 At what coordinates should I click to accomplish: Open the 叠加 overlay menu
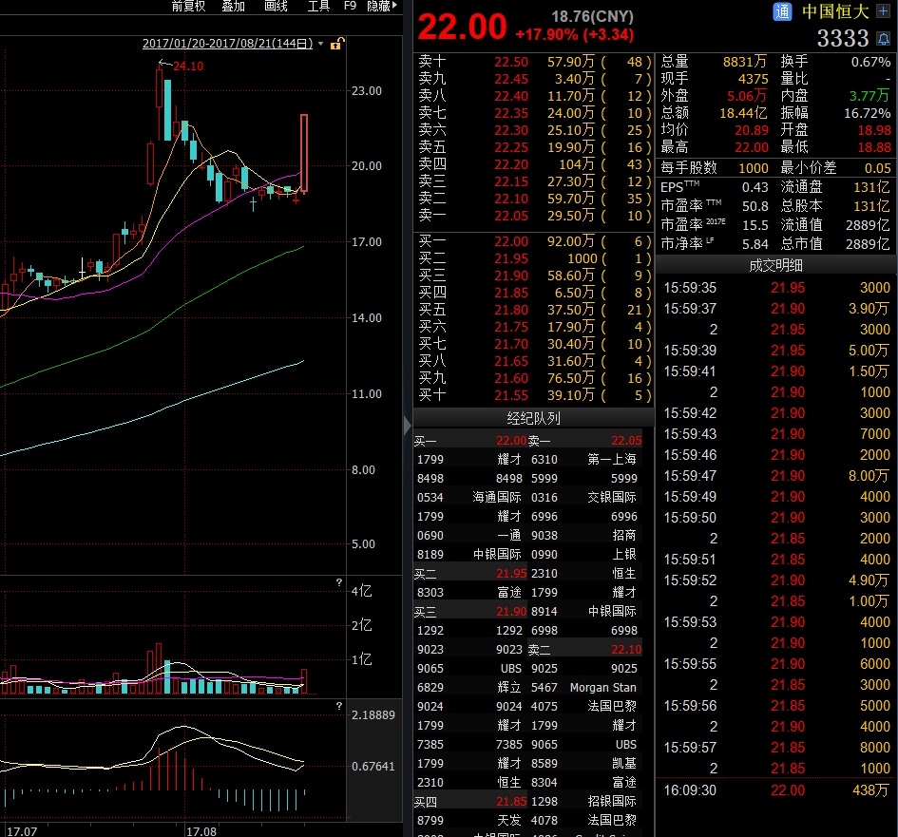coord(233,7)
